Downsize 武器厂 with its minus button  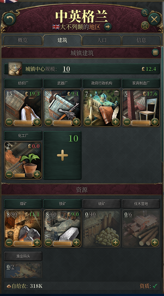tap(49, 122)
